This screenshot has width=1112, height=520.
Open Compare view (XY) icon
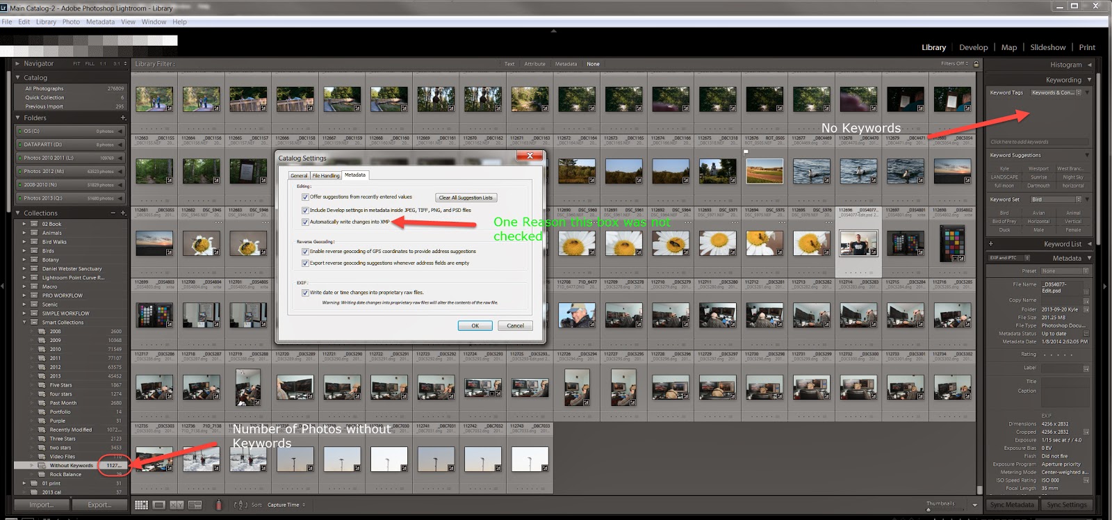177,505
